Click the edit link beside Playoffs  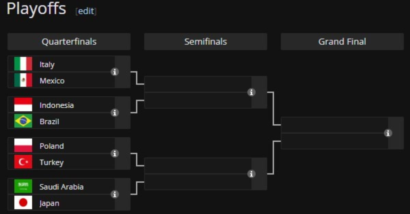[86, 11]
